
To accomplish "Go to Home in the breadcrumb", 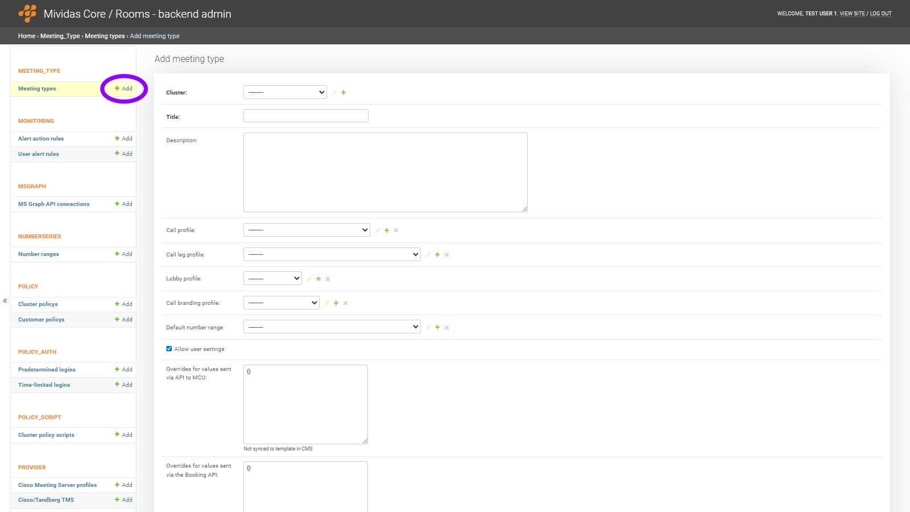I will 26,36.
